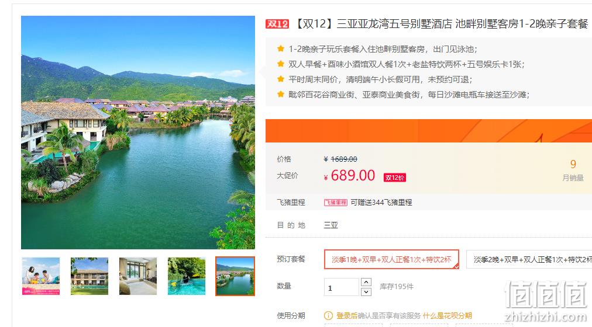Click the 双12价 price tag badge
592x327 pixels.
click(x=394, y=178)
